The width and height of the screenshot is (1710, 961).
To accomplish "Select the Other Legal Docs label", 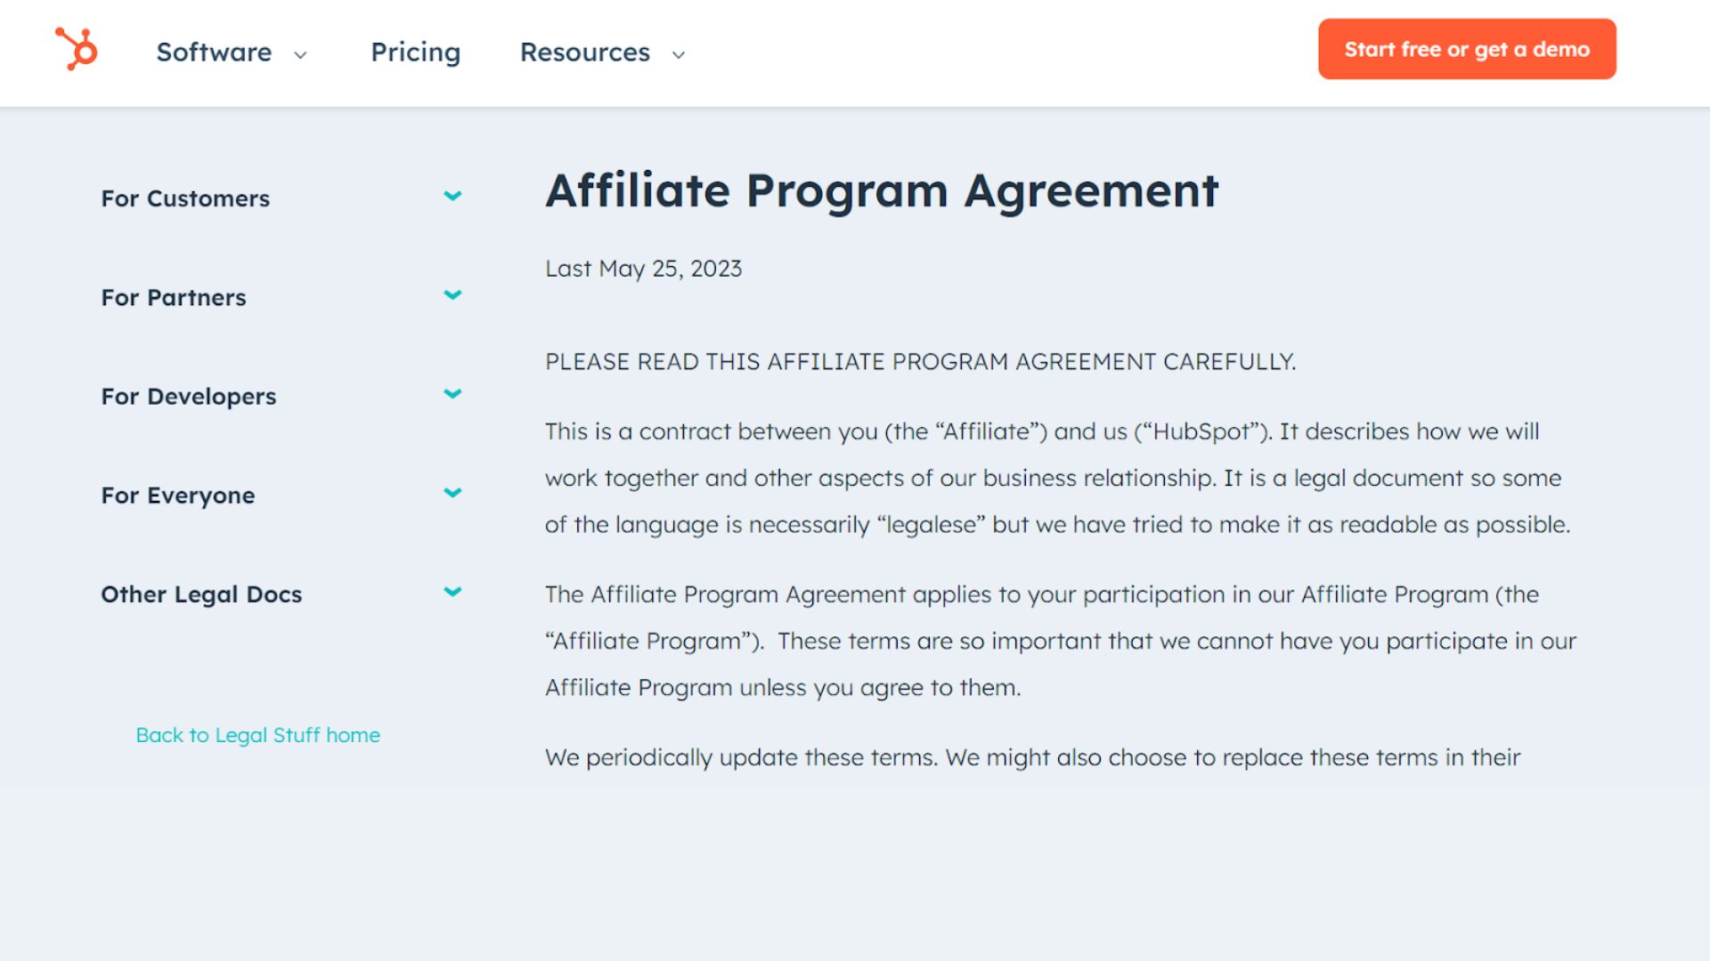I will point(200,594).
